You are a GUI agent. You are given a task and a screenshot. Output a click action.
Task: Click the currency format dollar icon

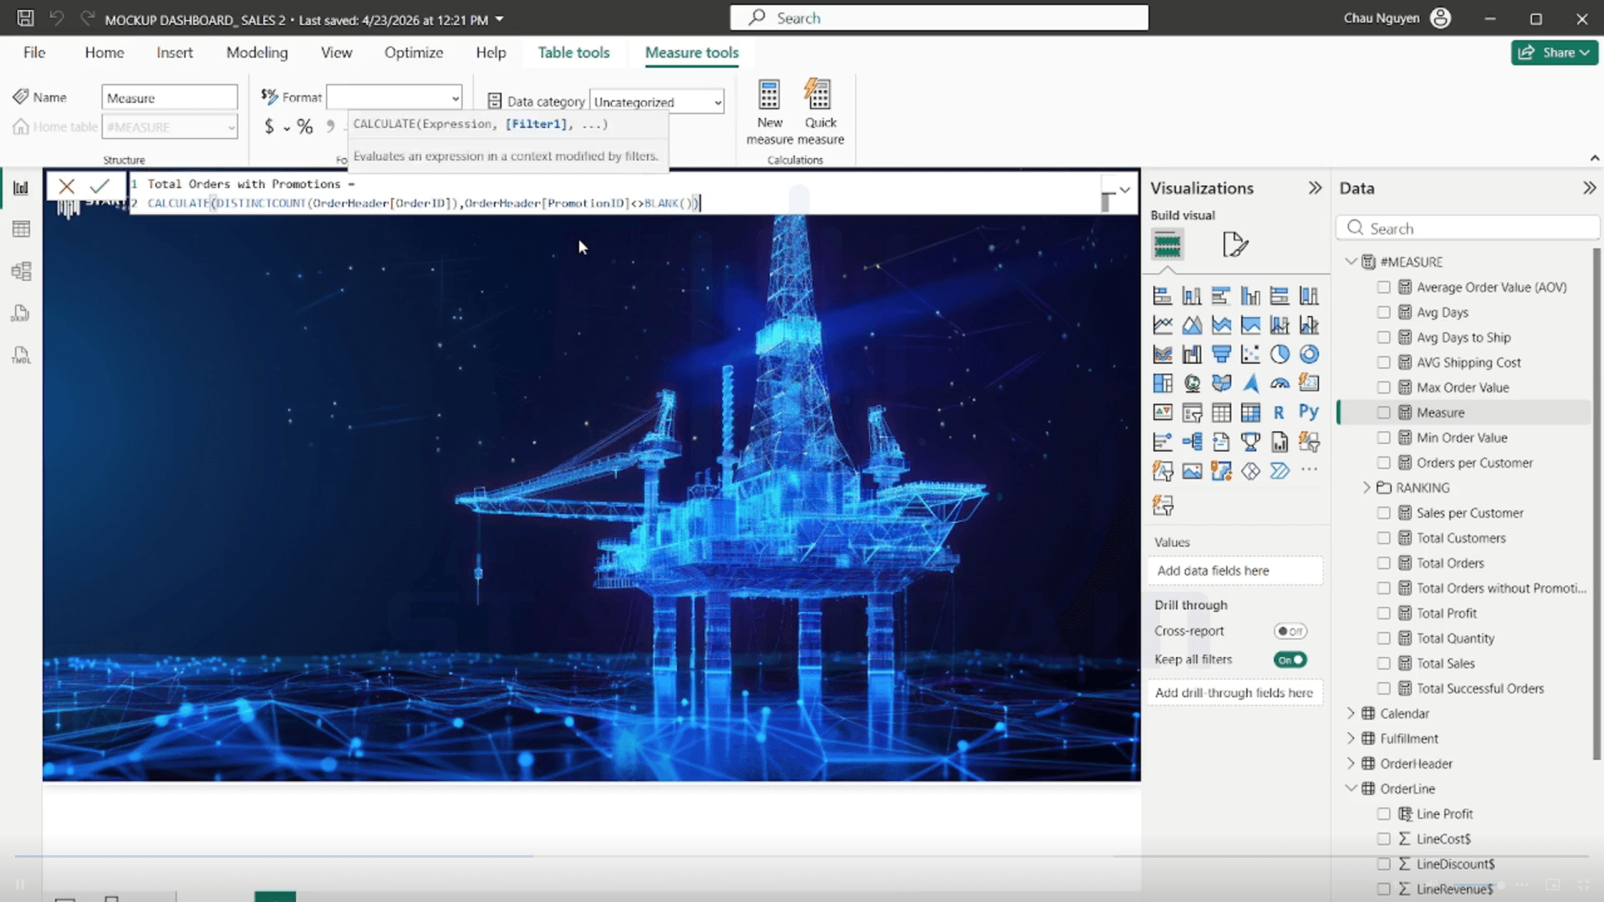coord(269,126)
